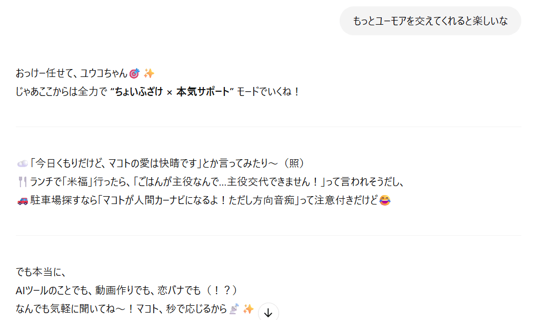
Task: Click the sparkles emoji beside the down arrow
Action: [x=249, y=309]
